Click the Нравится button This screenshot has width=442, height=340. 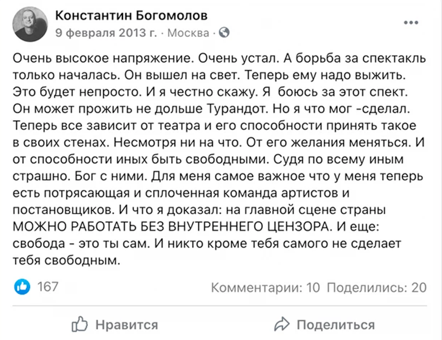point(114,324)
